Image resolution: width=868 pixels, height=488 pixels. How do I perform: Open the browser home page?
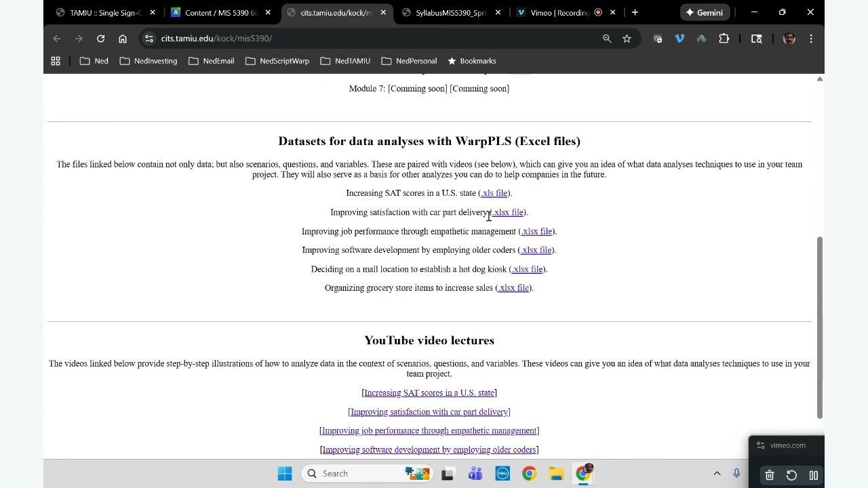coord(123,39)
